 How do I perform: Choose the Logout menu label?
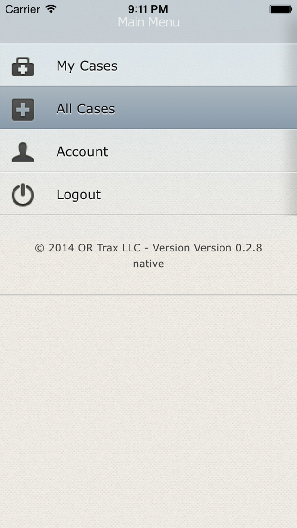click(x=79, y=195)
